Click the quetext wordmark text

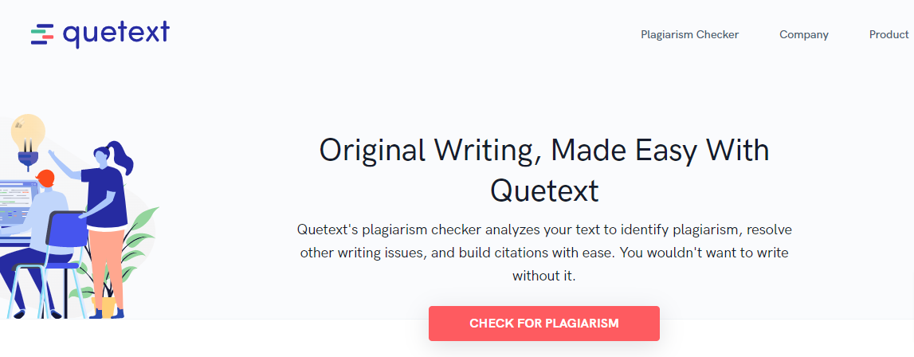(x=116, y=33)
